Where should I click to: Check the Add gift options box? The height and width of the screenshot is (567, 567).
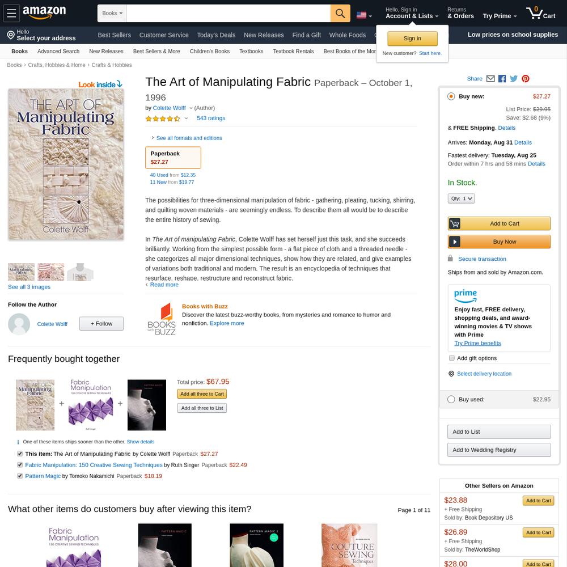[452, 358]
